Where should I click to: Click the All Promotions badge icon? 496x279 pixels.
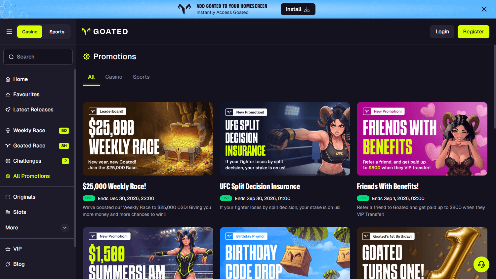[x=8, y=176]
